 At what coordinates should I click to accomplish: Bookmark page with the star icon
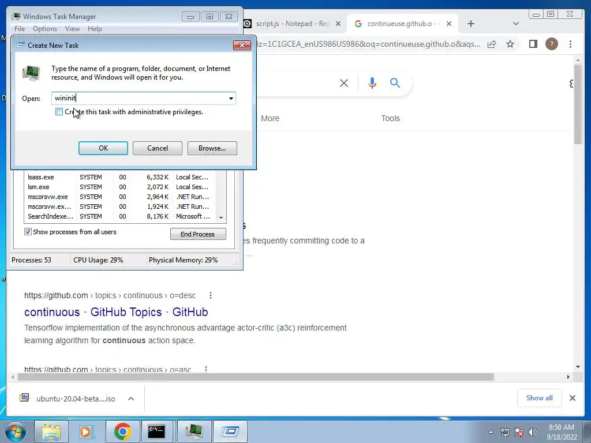(510, 44)
